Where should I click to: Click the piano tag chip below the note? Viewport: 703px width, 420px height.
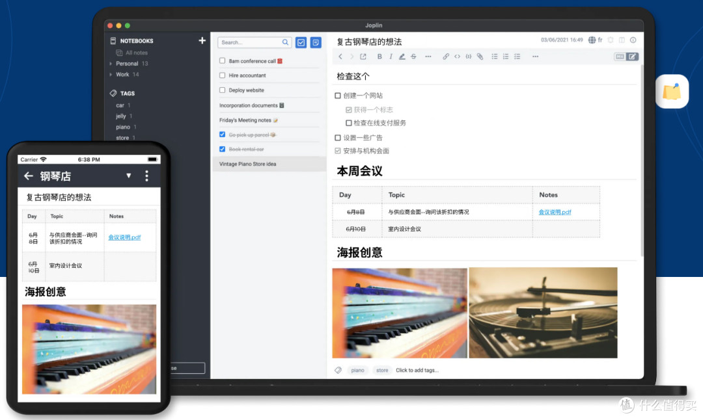tap(357, 371)
